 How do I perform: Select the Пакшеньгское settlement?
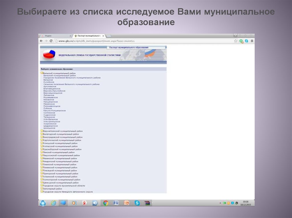[x=50, y=102]
